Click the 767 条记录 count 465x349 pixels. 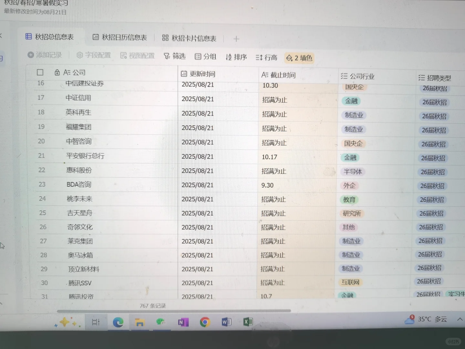coord(153,306)
